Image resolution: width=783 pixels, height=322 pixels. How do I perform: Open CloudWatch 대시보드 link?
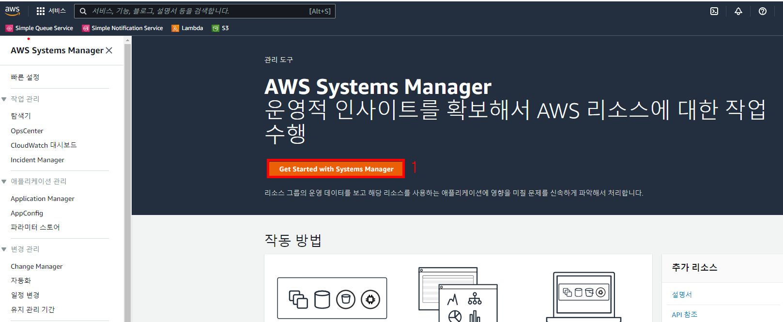44,145
